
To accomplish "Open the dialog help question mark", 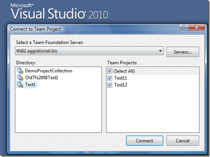I will click(184, 27).
